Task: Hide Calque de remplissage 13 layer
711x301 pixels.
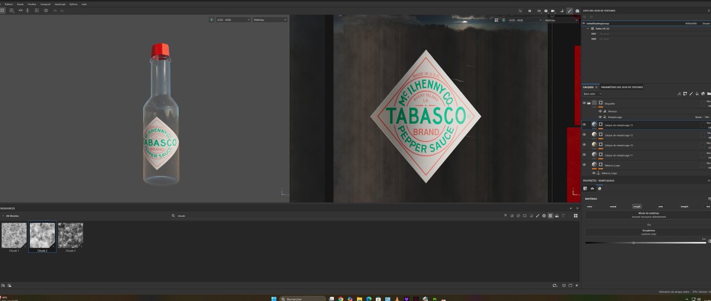Action: (x=584, y=125)
